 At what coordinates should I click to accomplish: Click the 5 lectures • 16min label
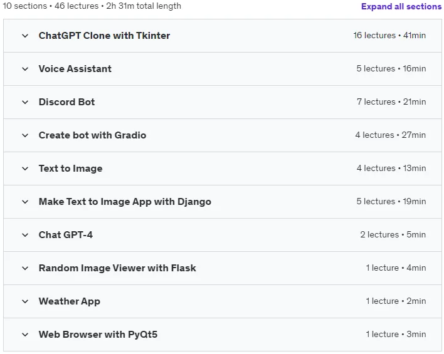coord(391,68)
